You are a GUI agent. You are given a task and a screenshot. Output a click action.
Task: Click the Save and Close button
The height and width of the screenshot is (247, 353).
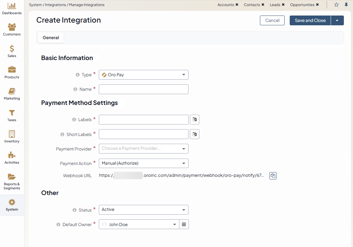tap(310, 21)
